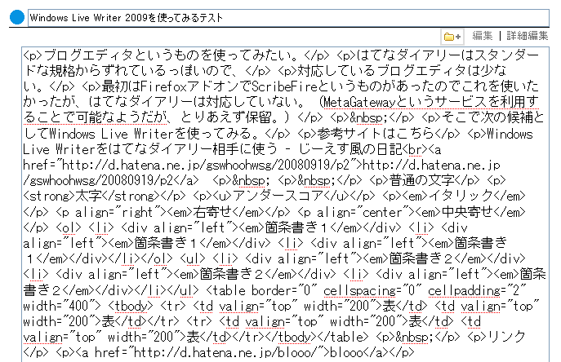
Task: Click the text "</table>" closing tag
Action: 343,337
